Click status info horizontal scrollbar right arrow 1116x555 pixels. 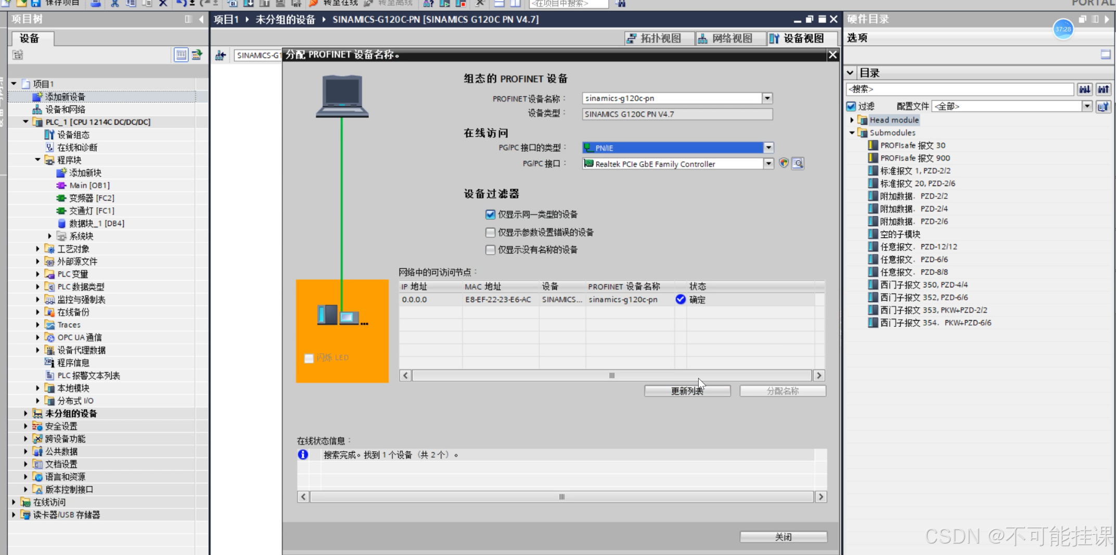click(820, 497)
